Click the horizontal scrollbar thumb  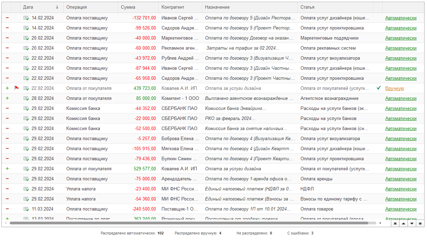click(x=189, y=223)
